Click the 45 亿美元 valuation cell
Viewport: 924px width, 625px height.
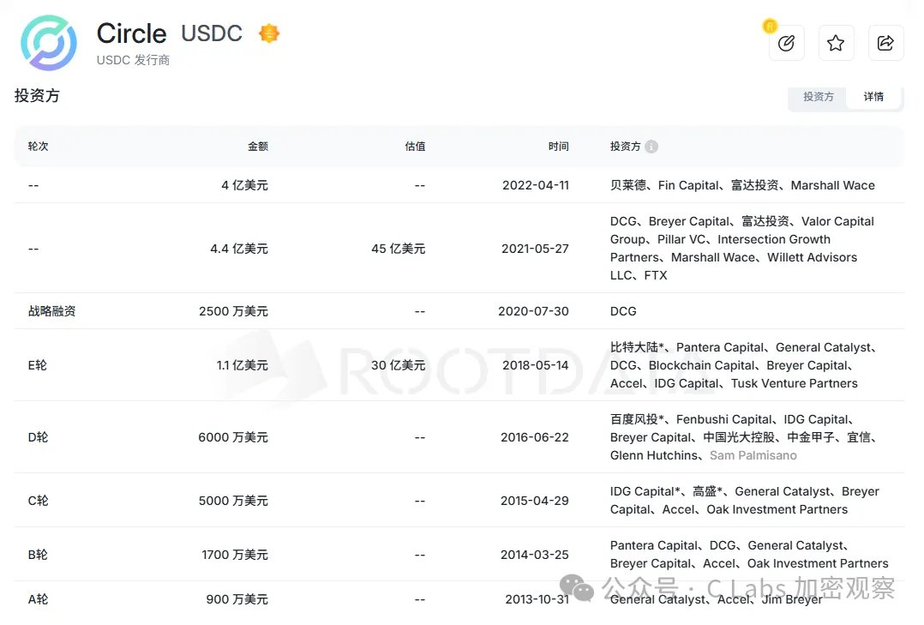399,249
